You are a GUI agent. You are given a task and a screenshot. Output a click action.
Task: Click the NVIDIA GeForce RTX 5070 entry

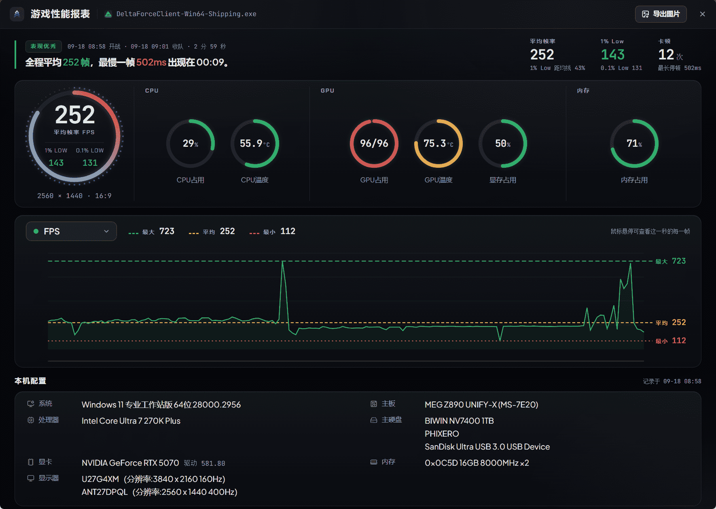pos(130,463)
